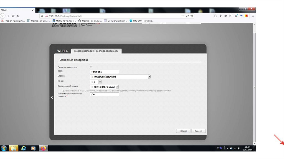Open the Канал dropdown showing 9
284x159 pixels.
click(x=95, y=82)
